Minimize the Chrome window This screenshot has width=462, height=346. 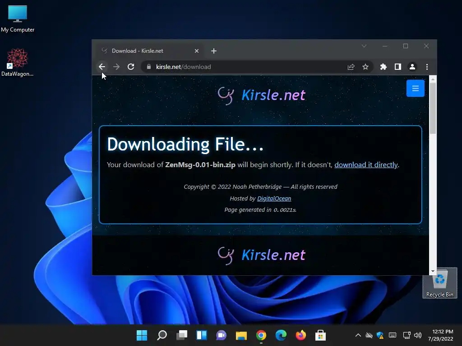(x=385, y=46)
